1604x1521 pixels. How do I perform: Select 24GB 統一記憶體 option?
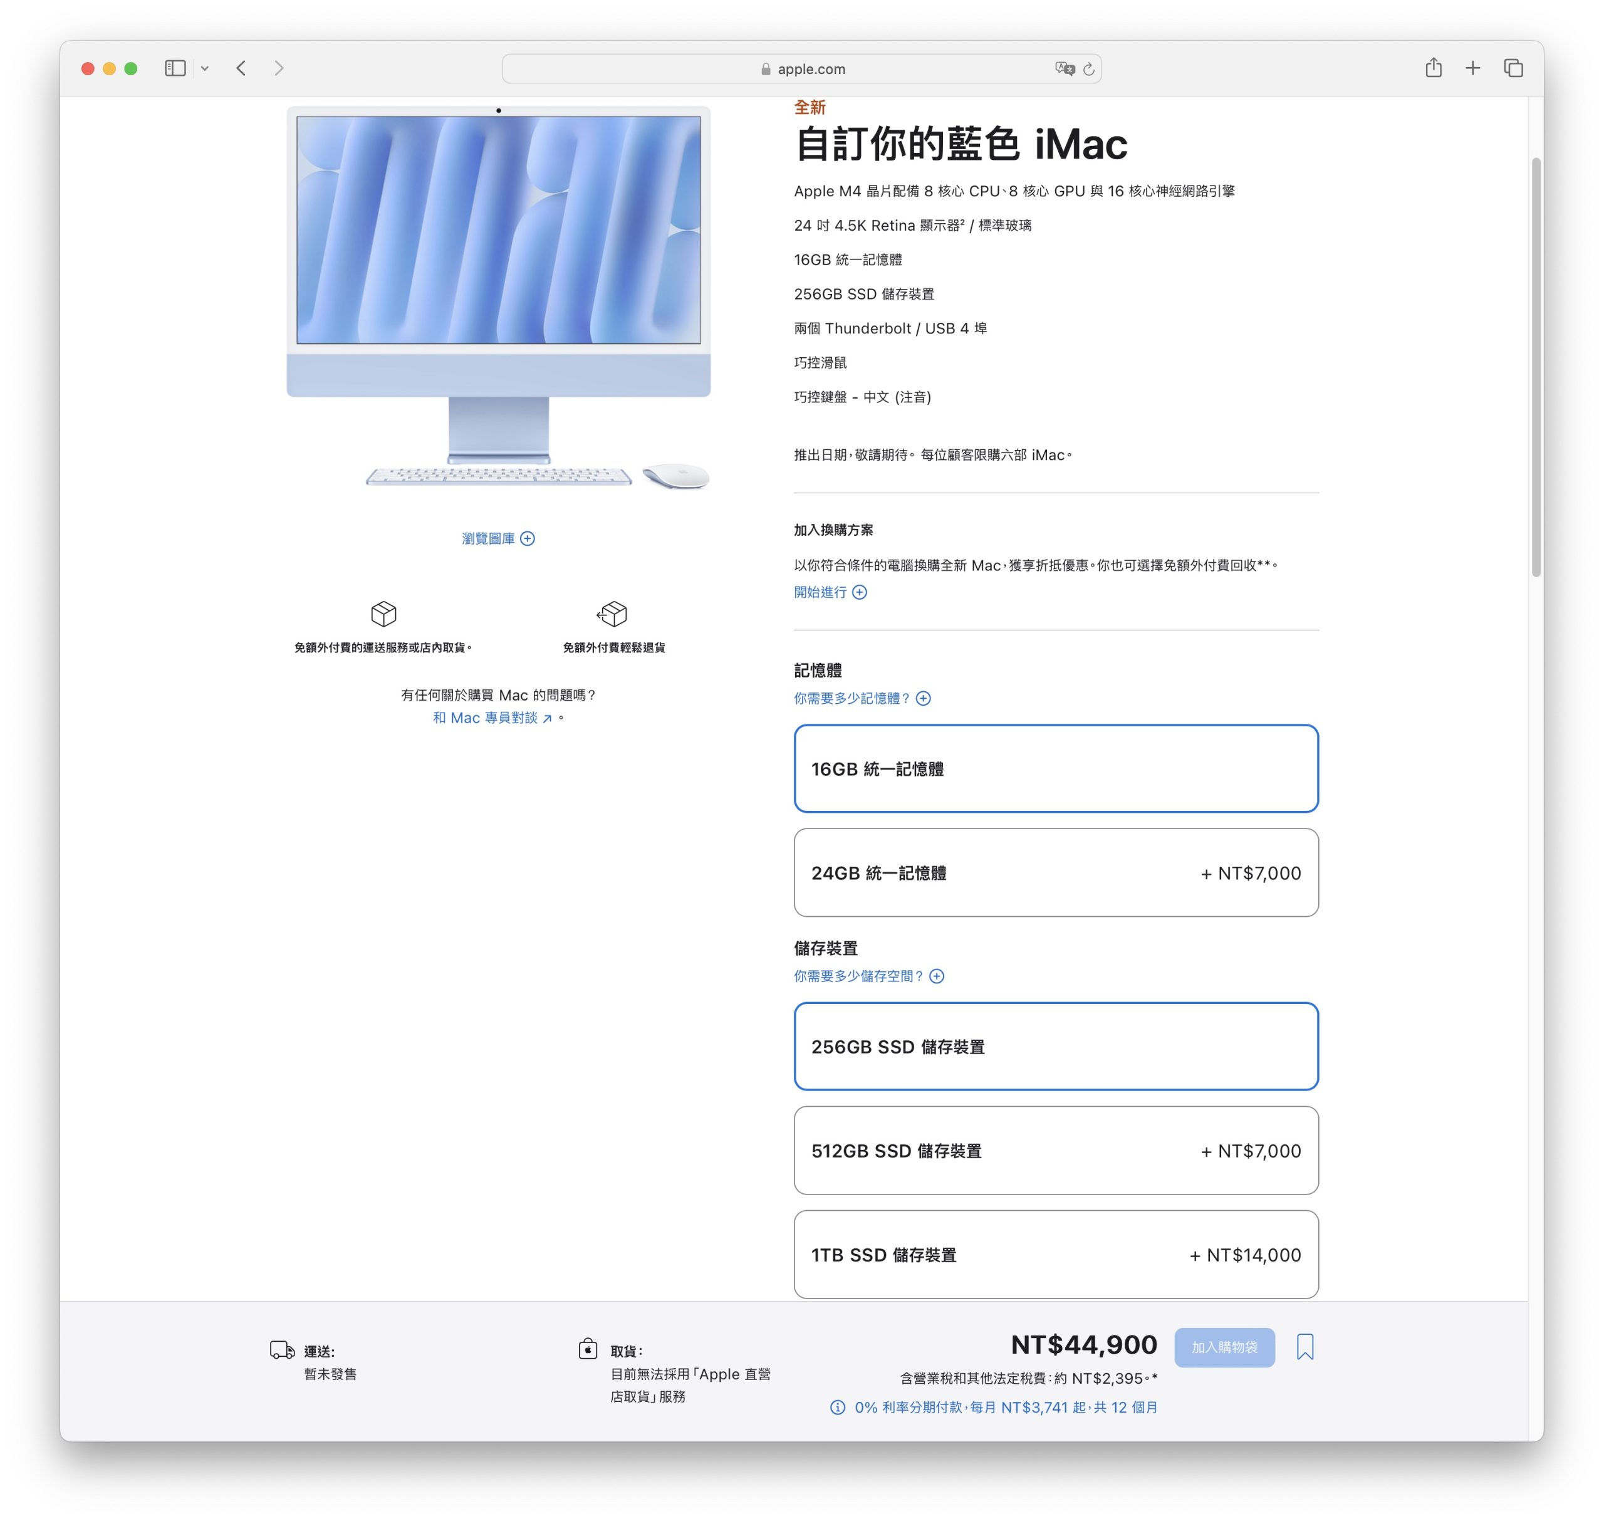(x=1055, y=872)
